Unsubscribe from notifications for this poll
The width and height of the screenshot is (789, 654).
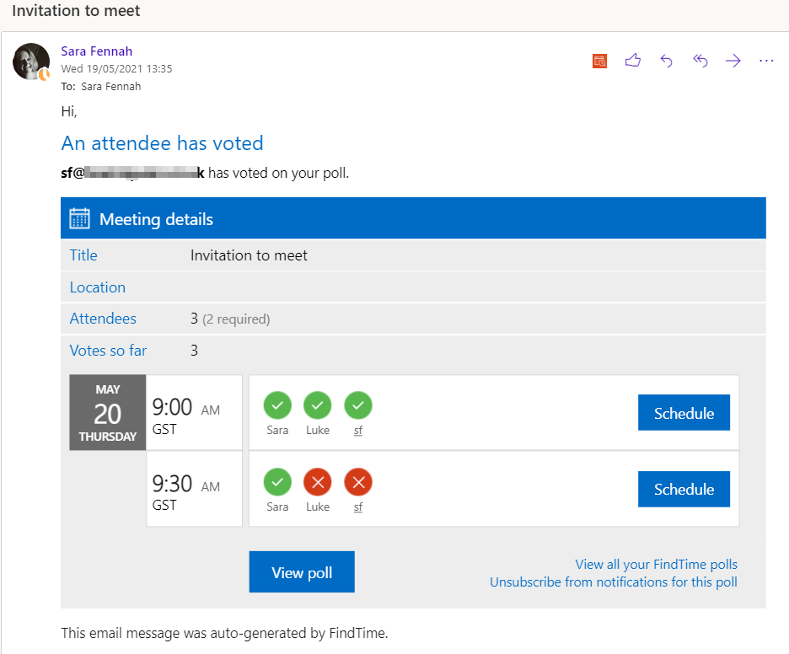pos(613,582)
